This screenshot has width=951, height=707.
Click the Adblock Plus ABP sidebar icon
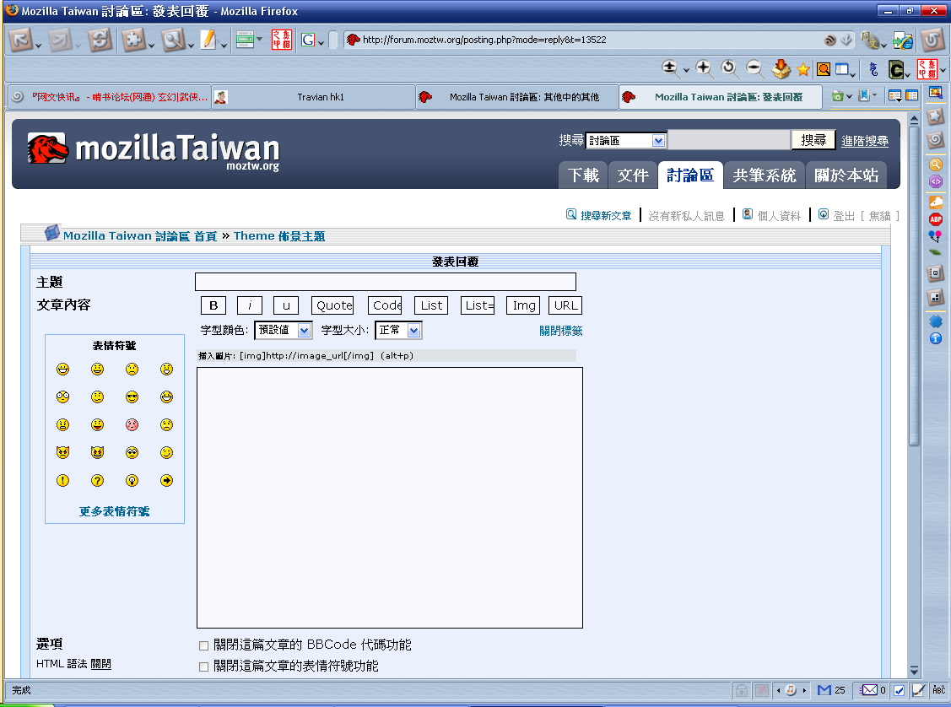[936, 219]
